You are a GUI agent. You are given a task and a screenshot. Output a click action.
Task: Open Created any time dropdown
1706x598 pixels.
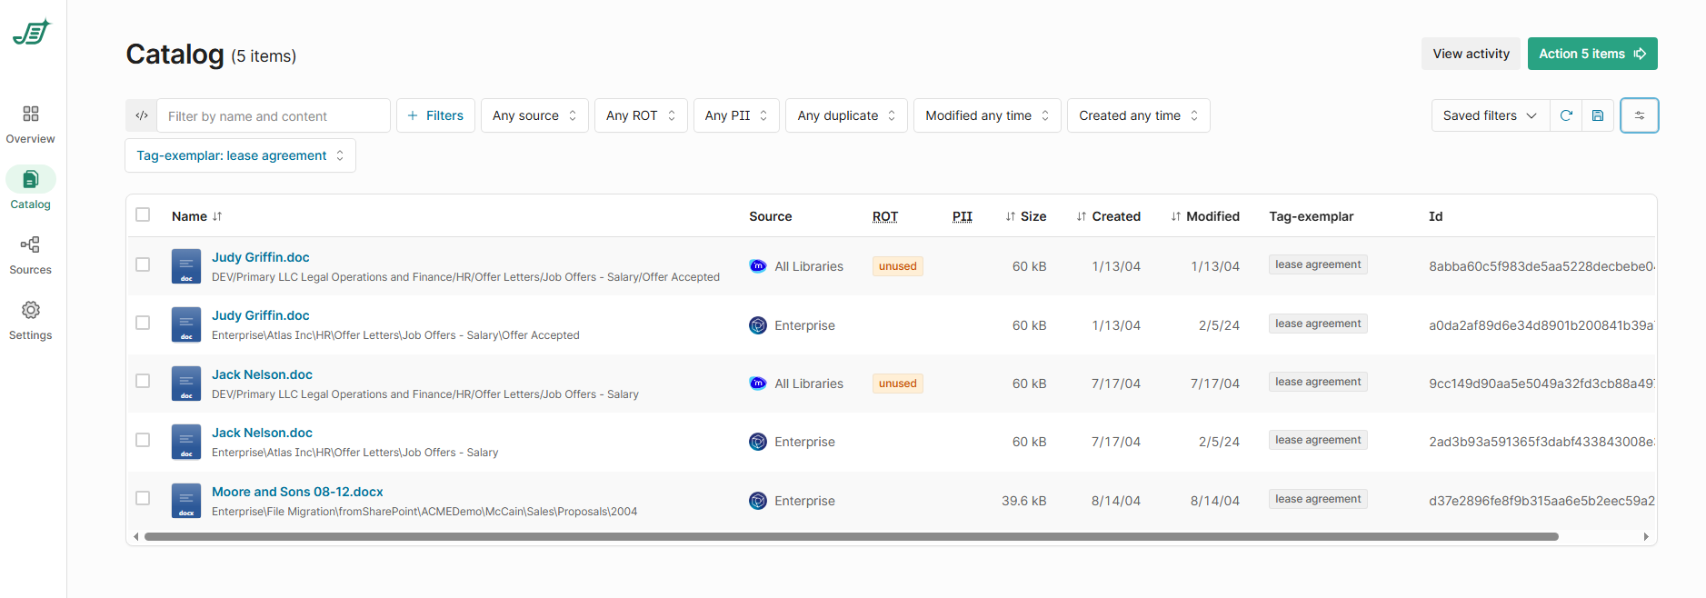(x=1138, y=115)
